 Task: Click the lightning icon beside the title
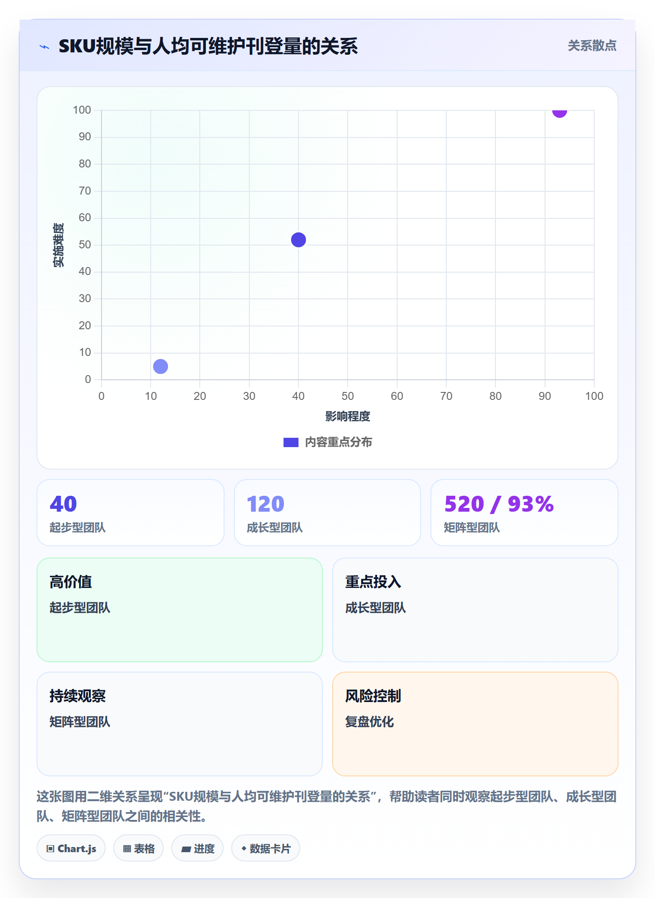(44, 47)
